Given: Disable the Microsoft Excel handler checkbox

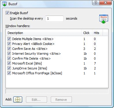Looking at the screenshot, I should pos(9,63).
